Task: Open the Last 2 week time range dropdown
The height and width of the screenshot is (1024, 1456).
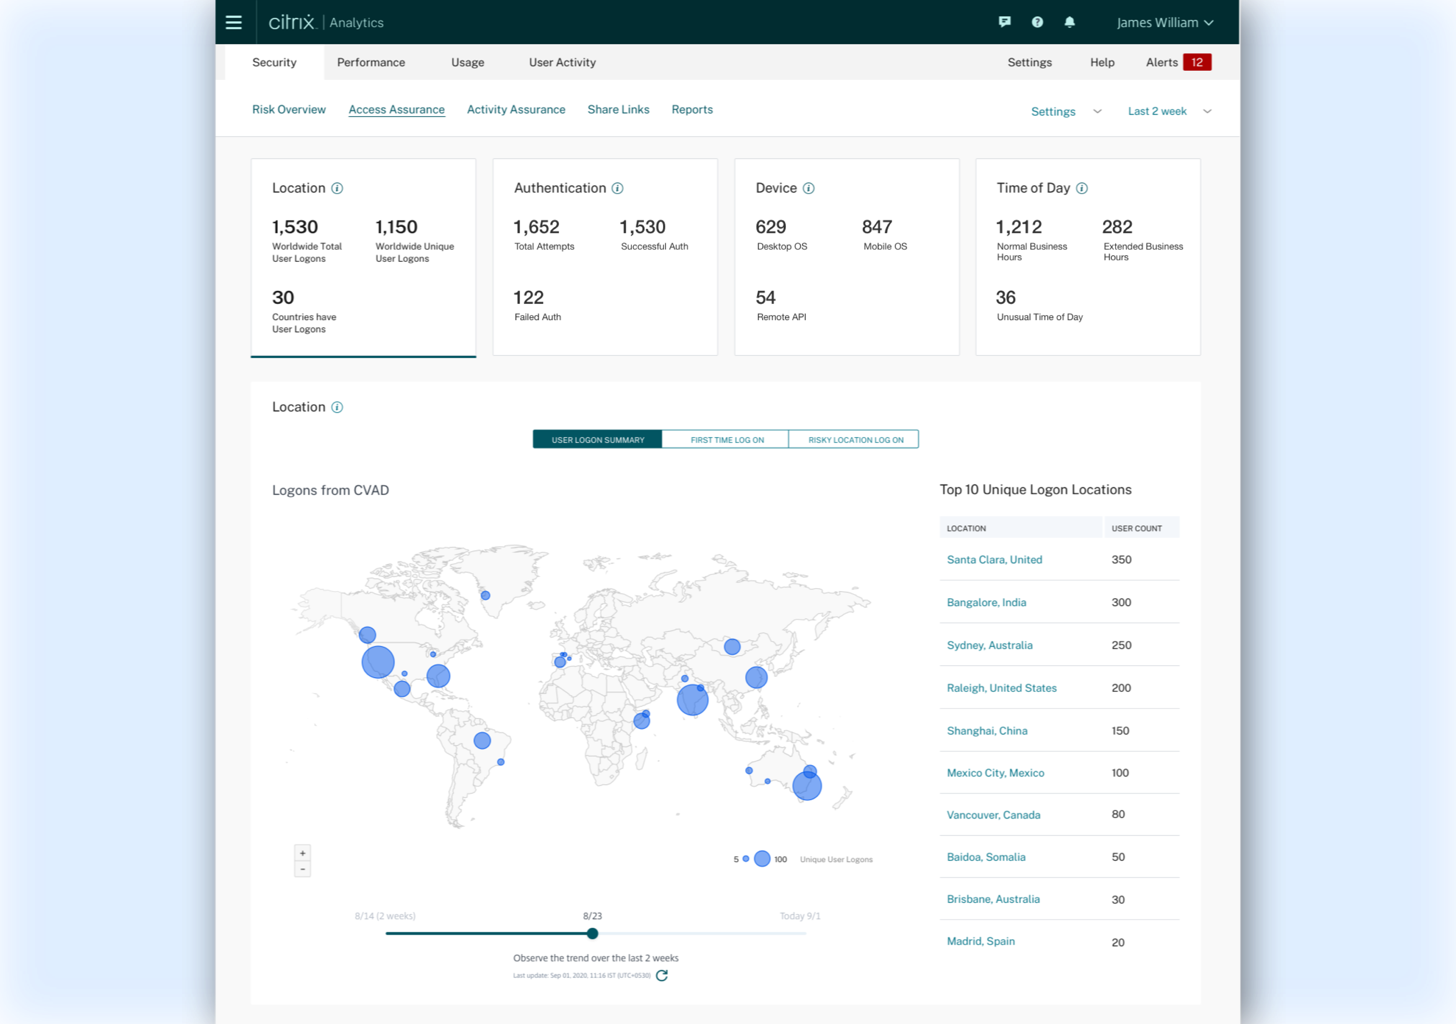Action: [1169, 111]
